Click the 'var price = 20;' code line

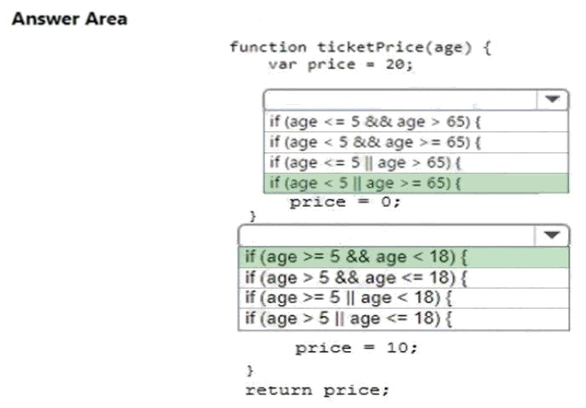click(x=341, y=64)
